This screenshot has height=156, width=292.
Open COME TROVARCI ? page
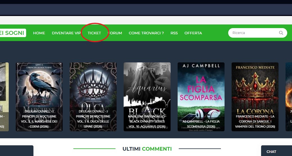pyautogui.click(x=146, y=33)
